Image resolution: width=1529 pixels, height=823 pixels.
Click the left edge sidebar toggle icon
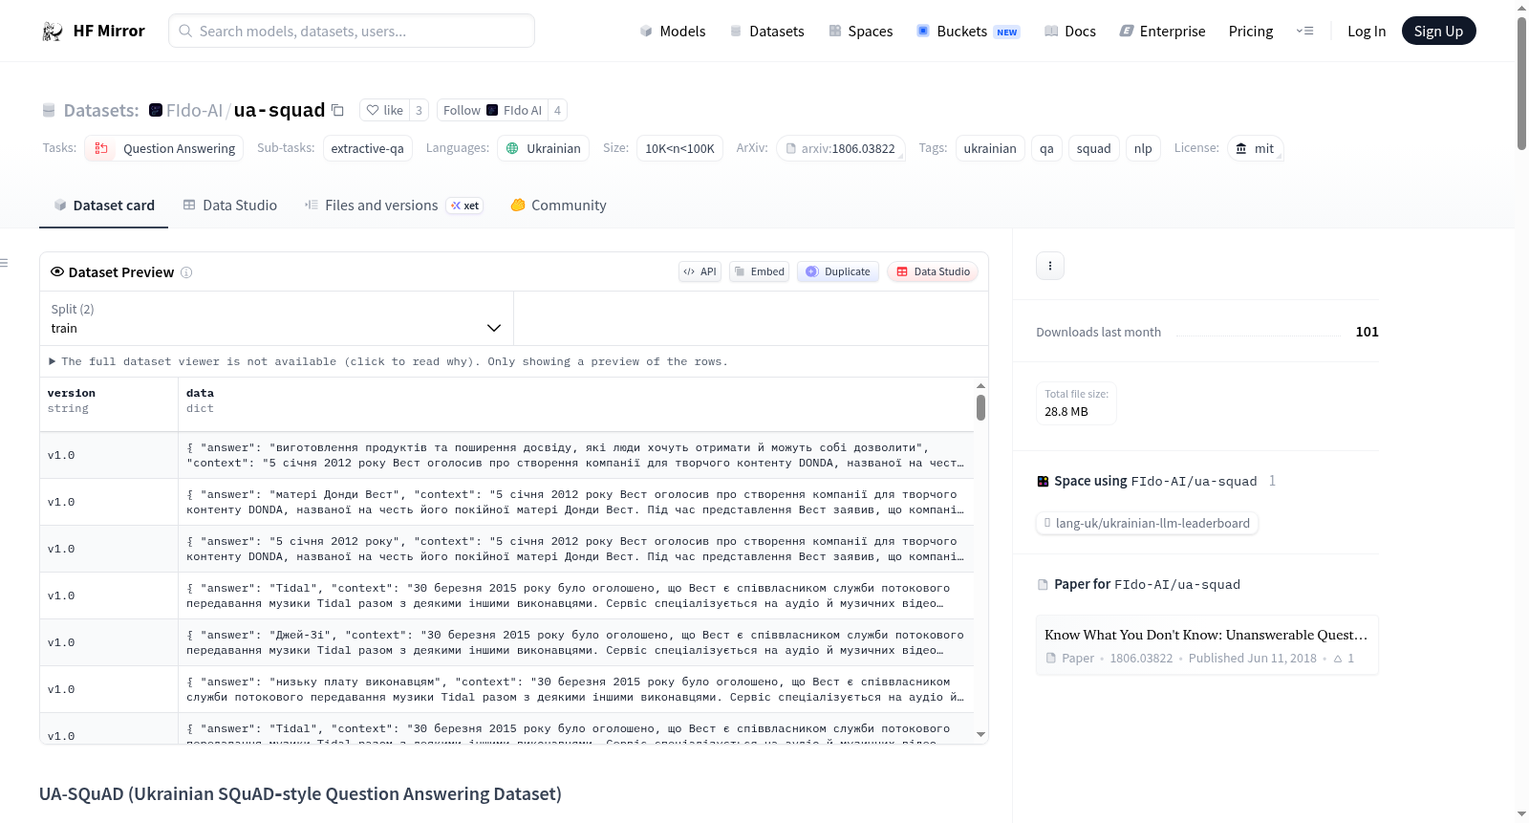click(4, 263)
